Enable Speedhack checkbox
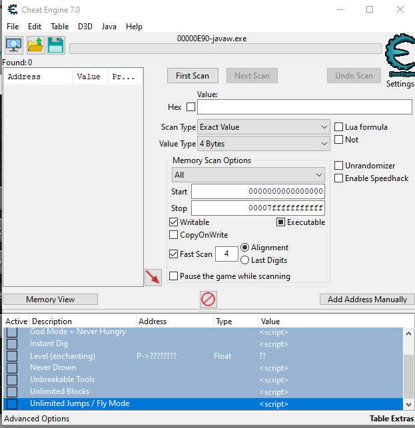This screenshot has height=428, width=415. tap(339, 178)
